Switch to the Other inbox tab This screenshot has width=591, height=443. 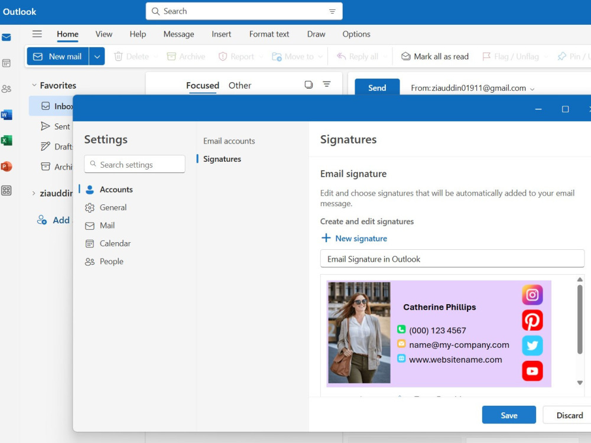point(240,86)
